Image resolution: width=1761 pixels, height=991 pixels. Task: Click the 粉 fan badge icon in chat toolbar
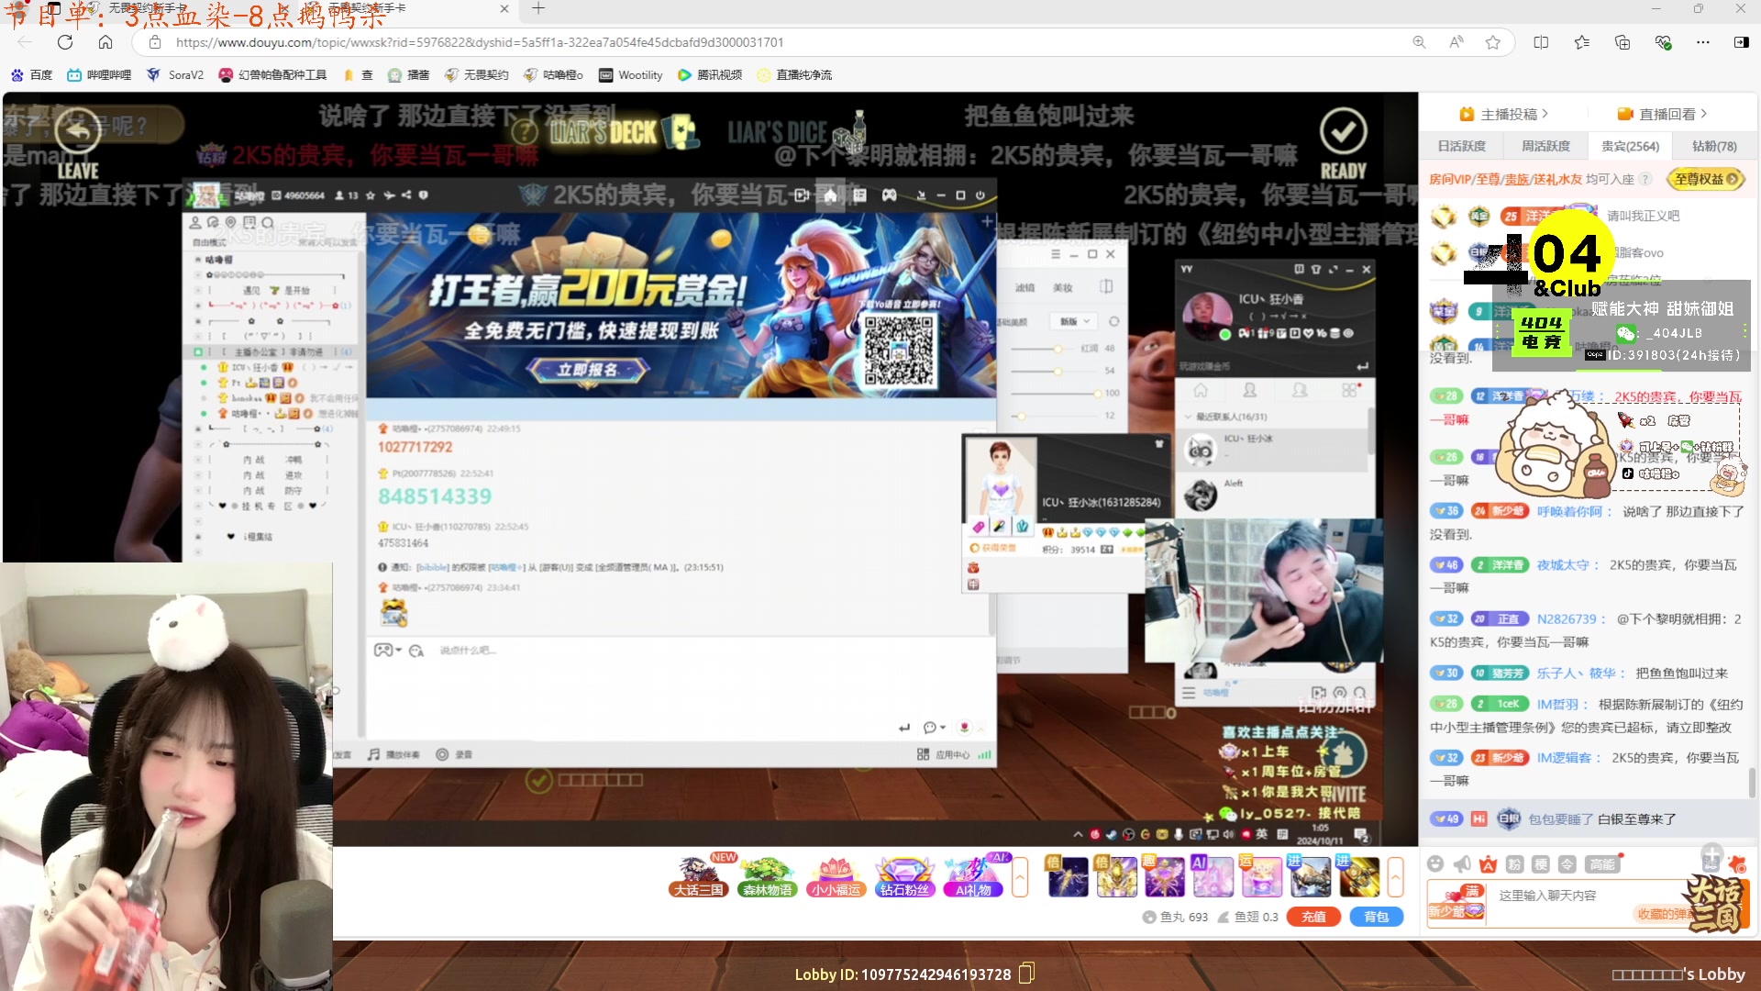coord(1514,864)
